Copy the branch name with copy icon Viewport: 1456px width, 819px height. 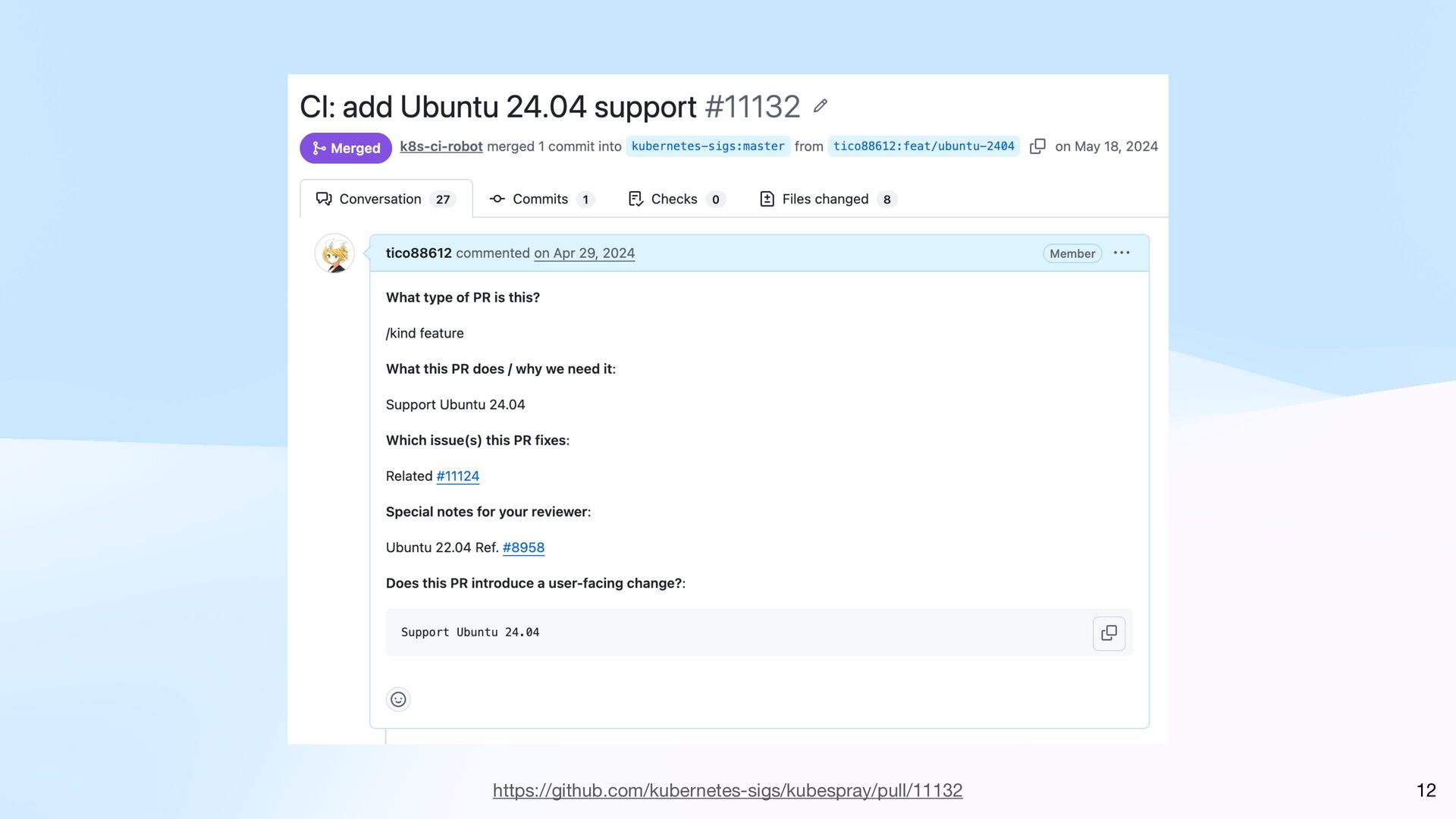click(1037, 146)
